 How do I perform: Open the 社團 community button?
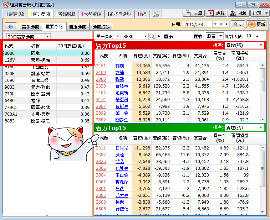click(239, 13)
